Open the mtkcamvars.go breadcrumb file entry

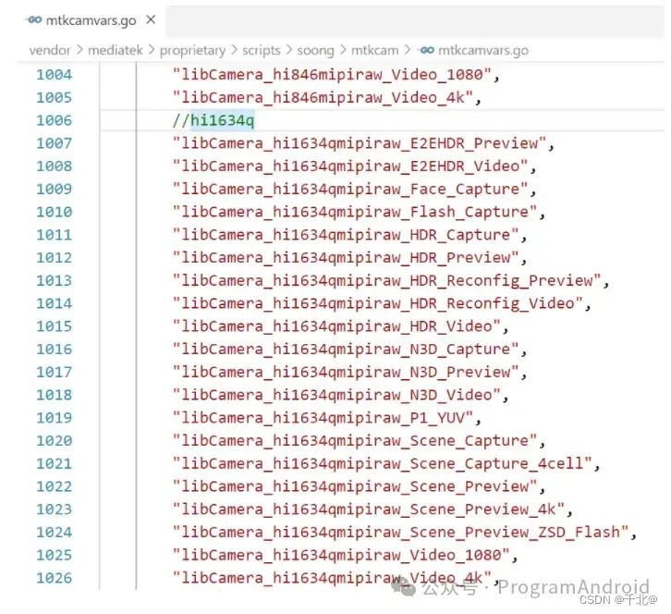point(483,51)
